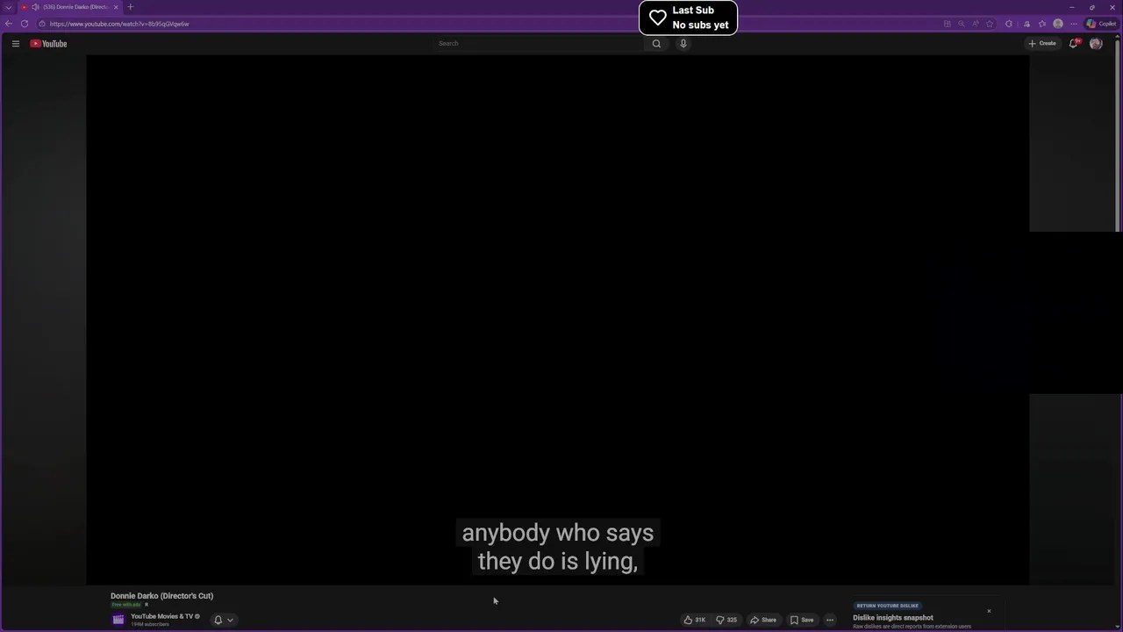Open a new browser tab
Image resolution: width=1123 pixels, height=632 pixels.
(131, 7)
